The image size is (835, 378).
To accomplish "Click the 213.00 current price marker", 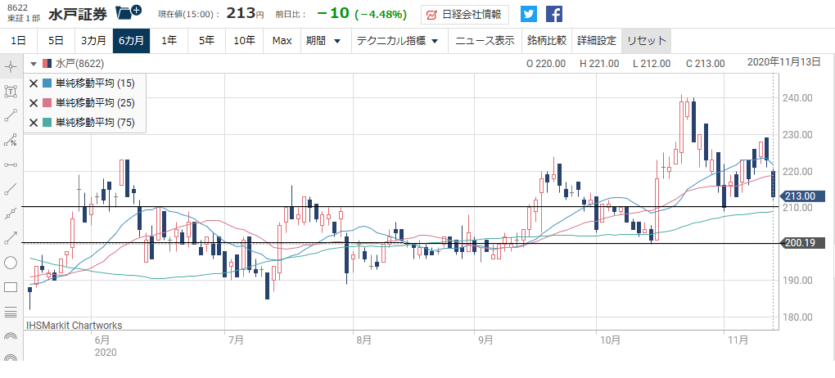I will (x=804, y=196).
